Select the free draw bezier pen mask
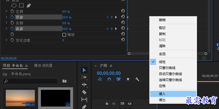The width and height of the screenshot is (219, 109). (29, 5)
